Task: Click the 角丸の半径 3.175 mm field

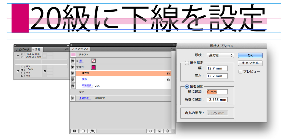Action: click(217, 113)
